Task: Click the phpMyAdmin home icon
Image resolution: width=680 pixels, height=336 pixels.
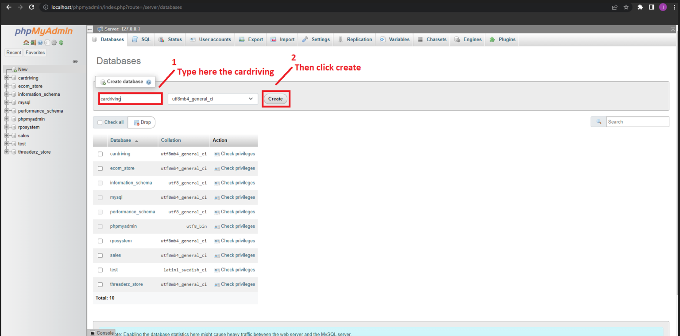Action: click(25, 42)
